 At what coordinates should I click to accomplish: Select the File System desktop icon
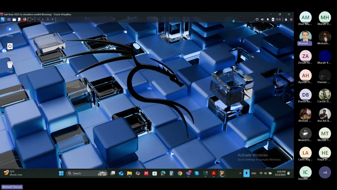click(x=10, y=49)
